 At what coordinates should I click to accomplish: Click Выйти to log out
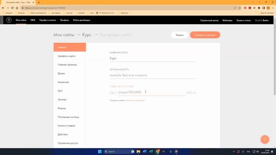click(x=266, y=20)
